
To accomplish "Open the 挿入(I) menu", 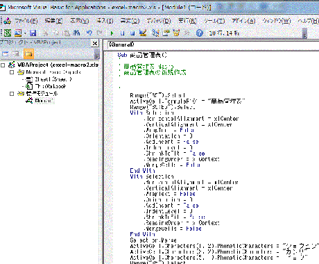I will coord(105,21).
